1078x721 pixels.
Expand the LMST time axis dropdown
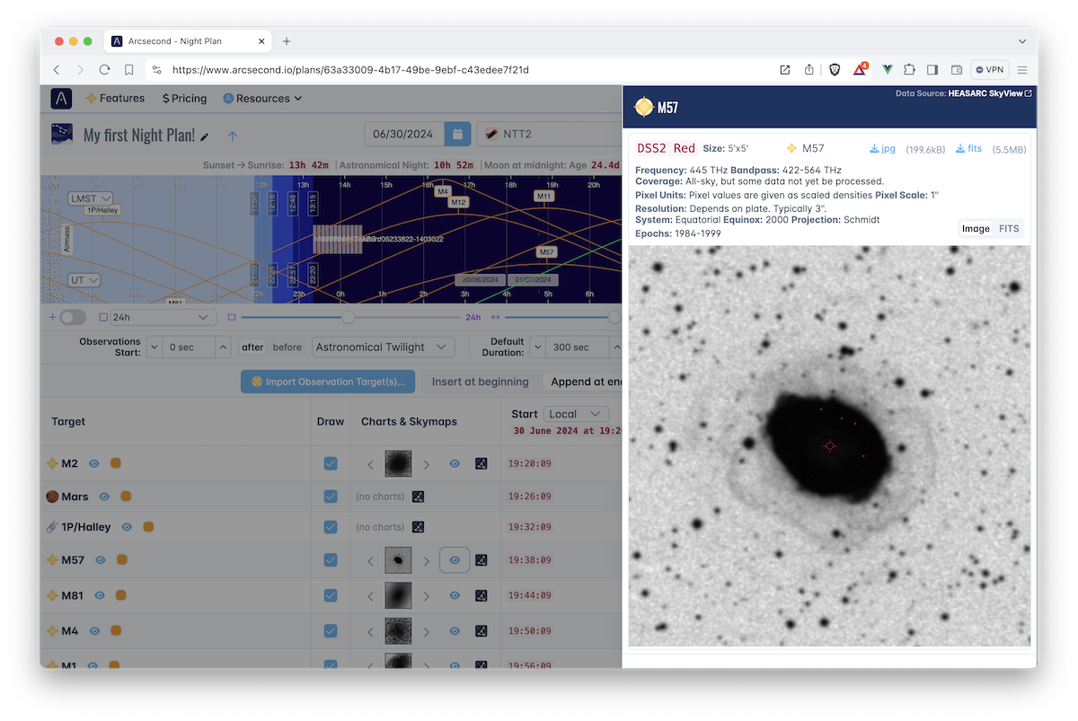pos(92,198)
